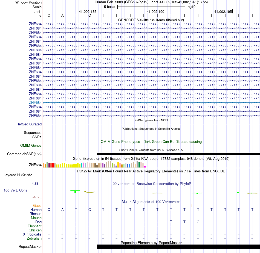Click the 'RefSeq genes from NCBI' title
The height and width of the screenshot is (253, 260).
coord(151,120)
